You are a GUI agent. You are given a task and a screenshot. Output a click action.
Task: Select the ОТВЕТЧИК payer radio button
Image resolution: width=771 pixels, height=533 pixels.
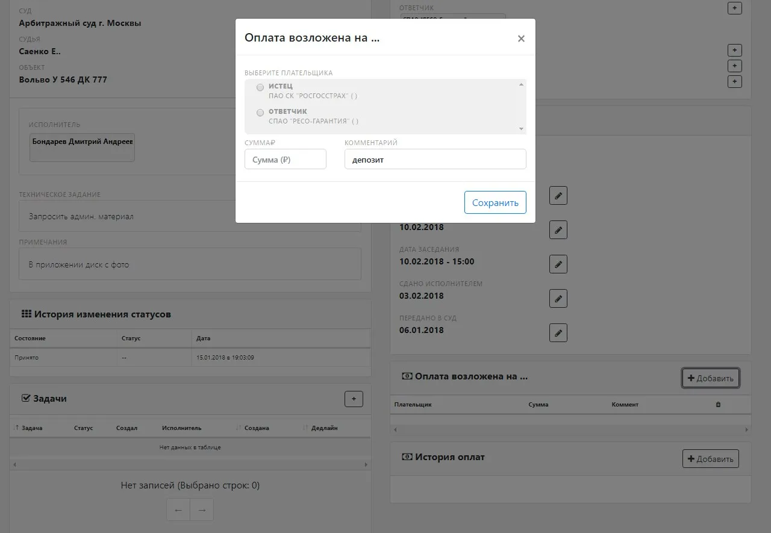260,112
